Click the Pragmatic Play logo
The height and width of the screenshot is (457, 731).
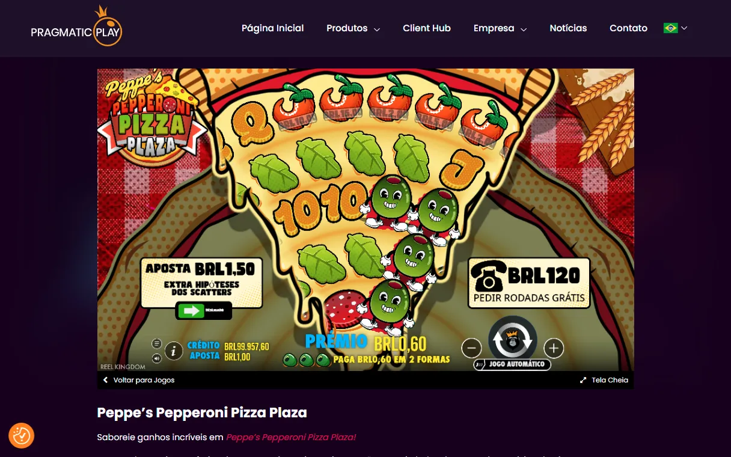[76, 27]
